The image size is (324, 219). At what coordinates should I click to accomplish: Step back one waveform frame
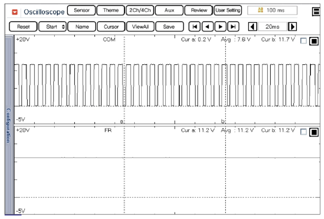207,27
